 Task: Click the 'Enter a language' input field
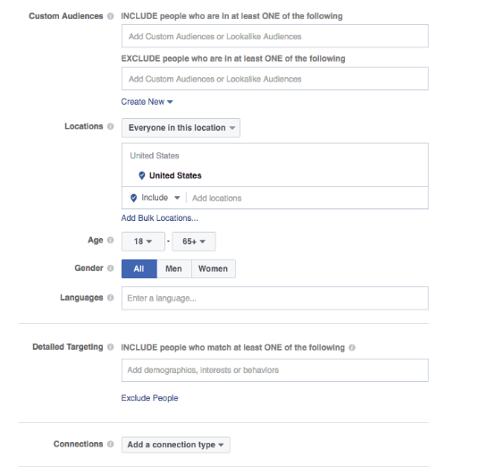point(275,298)
